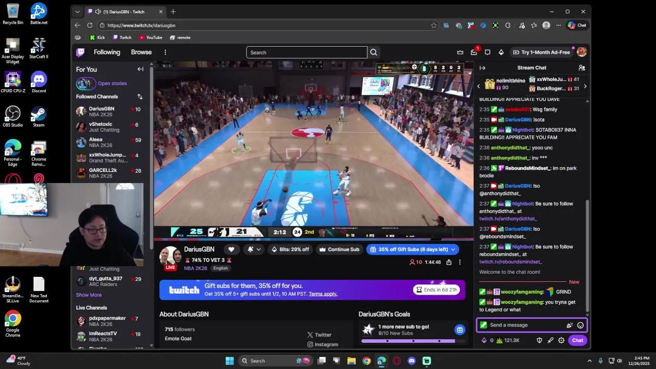Screen dimensions: 656x369
Task: Share the DariusGBN stream
Action: 449,262
